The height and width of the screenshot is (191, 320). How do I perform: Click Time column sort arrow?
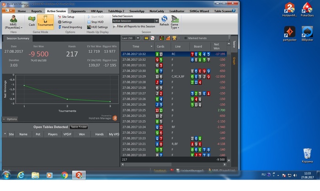(x=151, y=46)
